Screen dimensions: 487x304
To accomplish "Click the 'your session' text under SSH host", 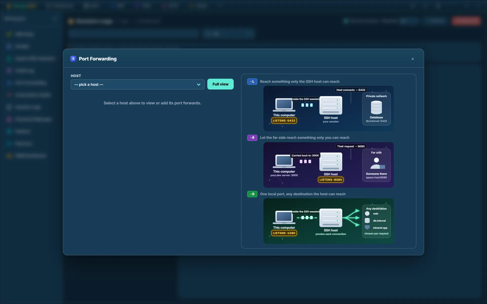I will [331, 122].
